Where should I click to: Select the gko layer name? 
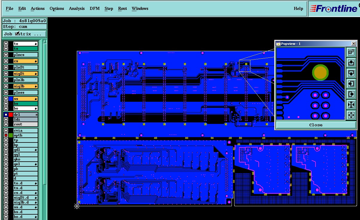[x=25, y=160]
